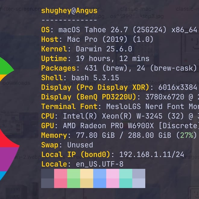Screen dimensions: 199x199
Task: Click the blue swatch in lower palette row
Action: coord(99,183)
